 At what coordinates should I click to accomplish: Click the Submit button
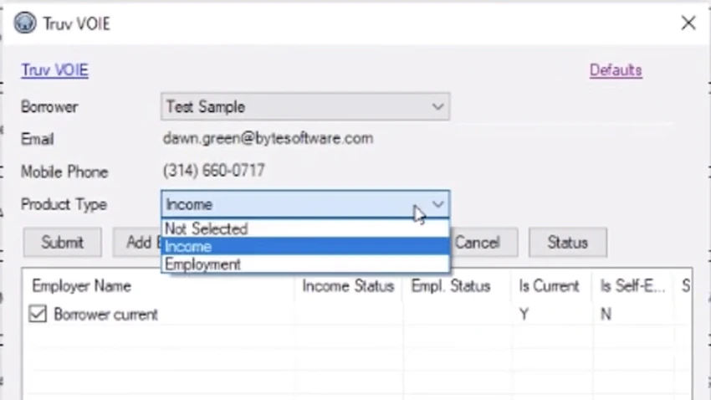tap(62, 243)
